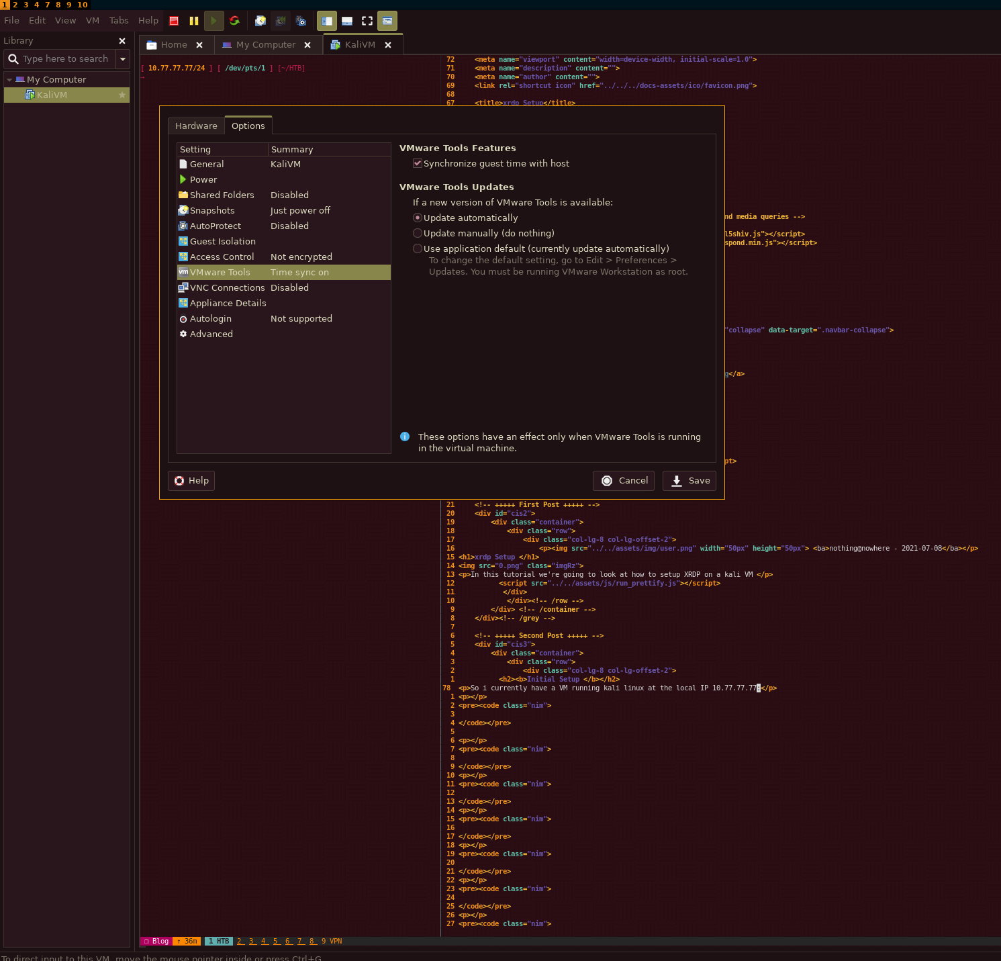1001x961 pixels.
Task: Select Use application default radio option
Action: [x=418, y=248]
